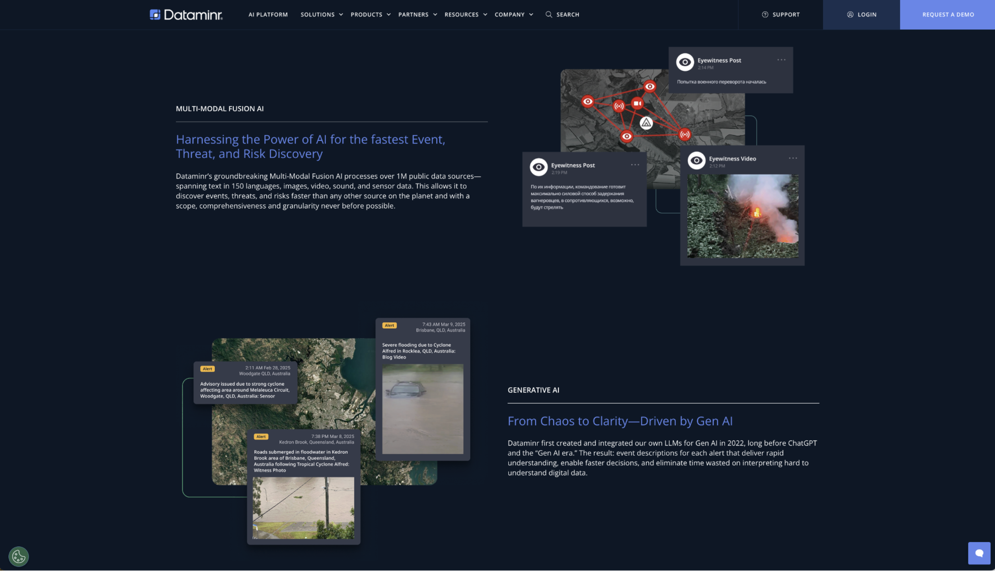Viewport: 995px width, 572px height.
Task: Expand the Solutions dropdown chevron
Action: click(341, 15)
